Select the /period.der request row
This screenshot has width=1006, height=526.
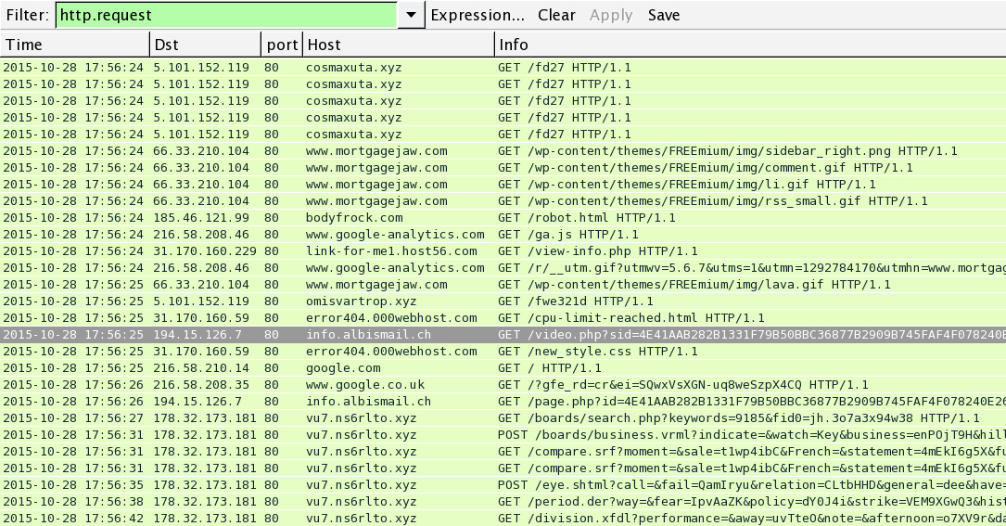[x=503, y=502]
